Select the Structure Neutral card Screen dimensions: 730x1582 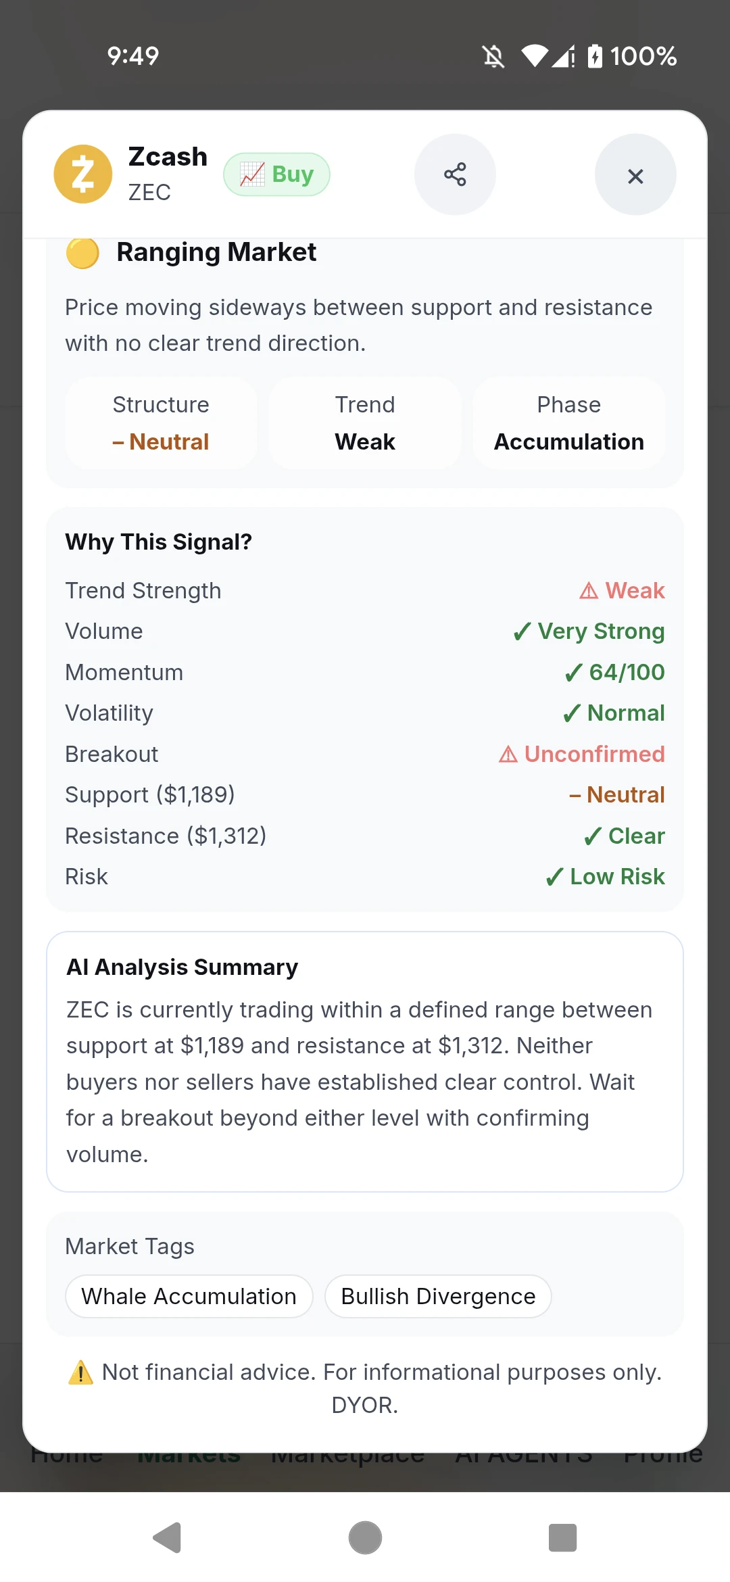161,423
